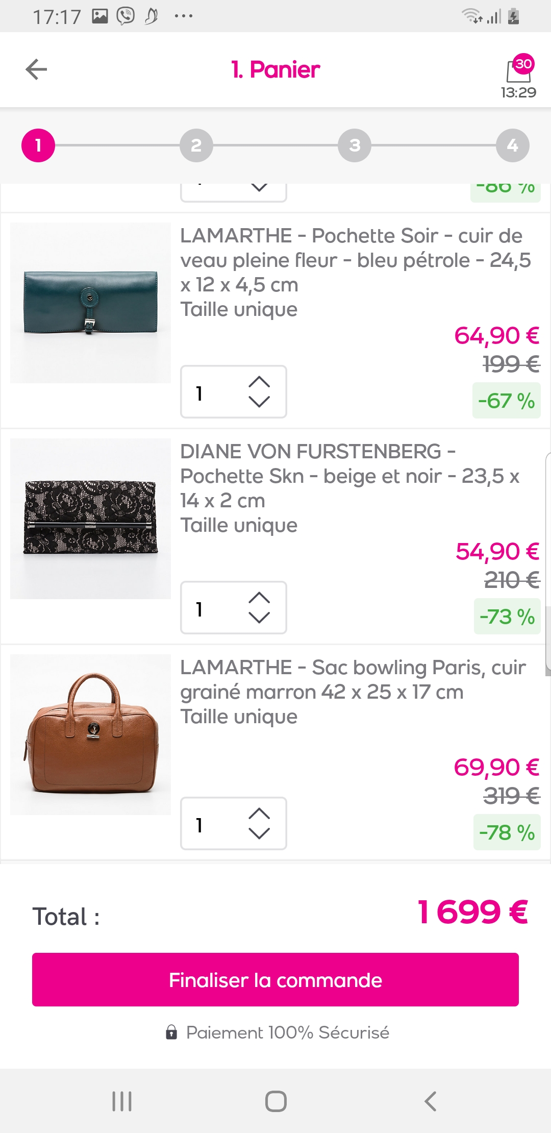
Task: Increase quantity of Diane Von Furstenberg pochette
Action: [259, 598]
